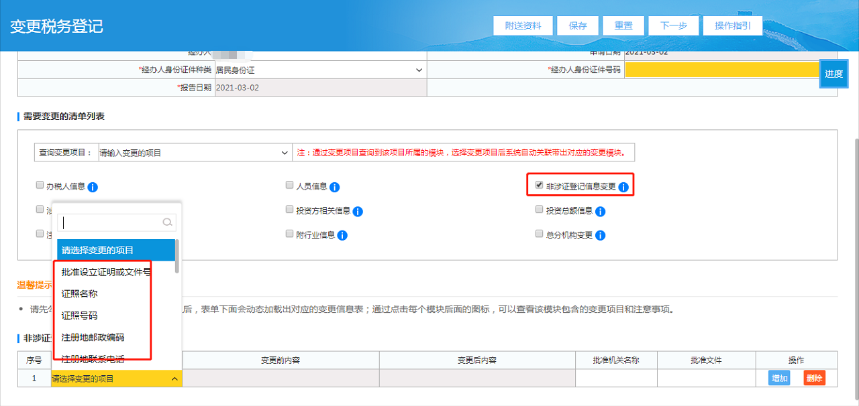Open info icon for 非涉证登记信息变更
The height and width of the screenshot is (406, 859).
pos(623,187)
